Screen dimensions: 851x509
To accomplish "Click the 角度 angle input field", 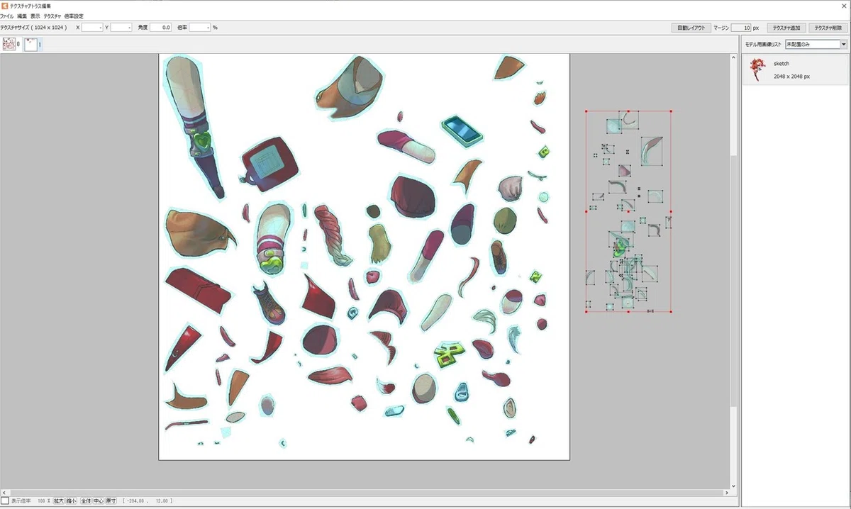I will 161,27.
